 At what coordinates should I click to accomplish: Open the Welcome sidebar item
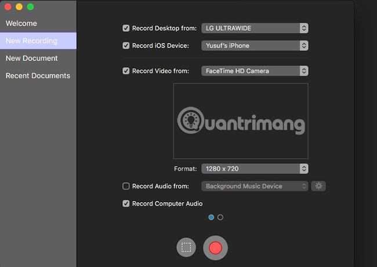(21, 24)
